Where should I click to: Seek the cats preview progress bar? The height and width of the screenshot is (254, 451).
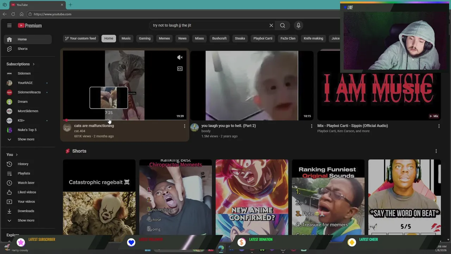(x=125, y=120)
